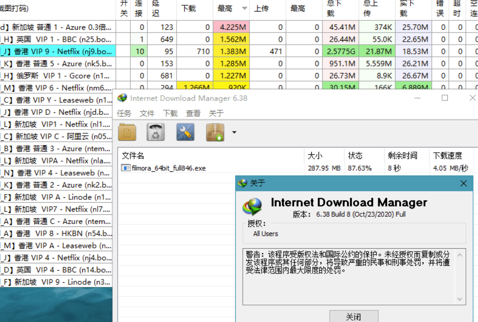Select 香港 VIP 8 - HKBN server row
The height and width of the screenshot is (322, 478).
(x=56, y=234)
